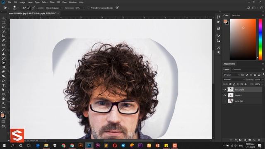Screen dimensions: 265x149
Task: Open the Properties panel icon
Action: [219, 29]
